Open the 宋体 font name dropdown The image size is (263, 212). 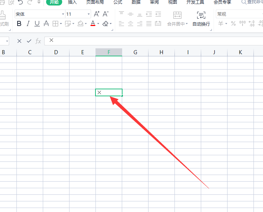[x=63, y=14]
